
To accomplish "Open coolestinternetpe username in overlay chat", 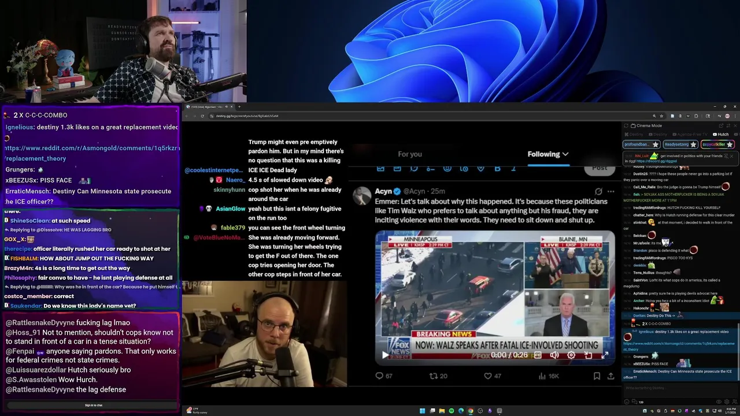I will (x=213, y=170).
